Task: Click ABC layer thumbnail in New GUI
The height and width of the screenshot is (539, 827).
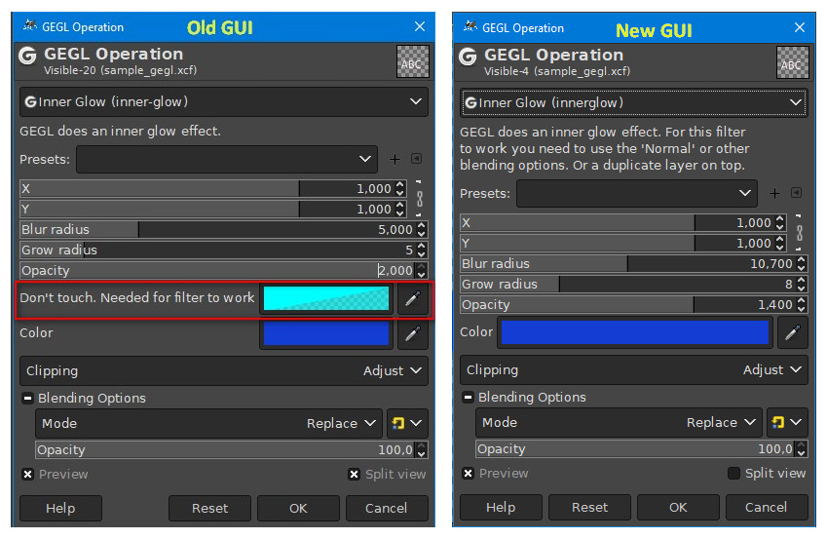Action: pos(792,62)
